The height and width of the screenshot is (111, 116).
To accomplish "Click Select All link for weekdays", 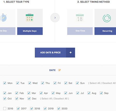I will pyautogui.click(x=95, y=83).
